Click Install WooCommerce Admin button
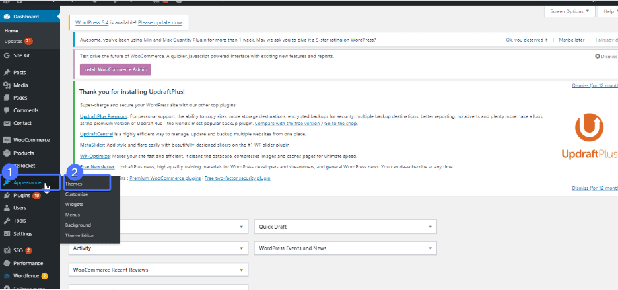Viewport: 618px width, 290px height. (116, 69)
